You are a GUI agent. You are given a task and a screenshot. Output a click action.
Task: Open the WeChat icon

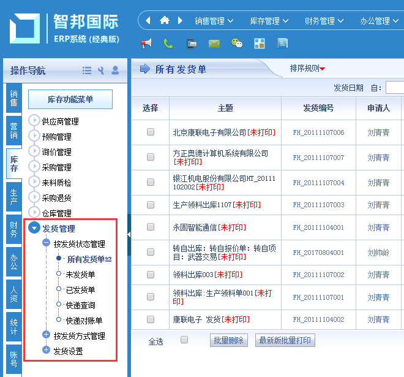pos(236,43)
